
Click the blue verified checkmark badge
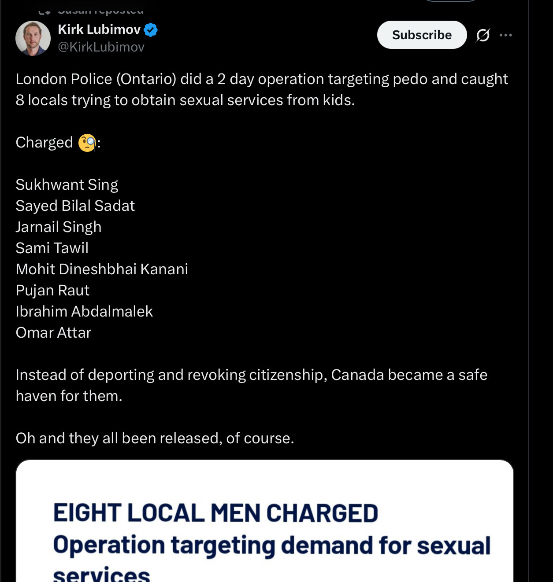[x=151, y=30]
